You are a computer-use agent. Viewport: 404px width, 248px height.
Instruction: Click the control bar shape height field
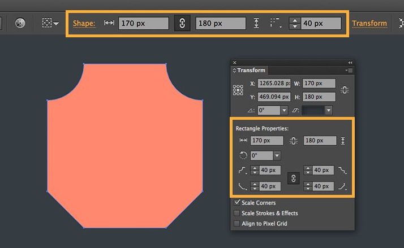coord(221,23)
